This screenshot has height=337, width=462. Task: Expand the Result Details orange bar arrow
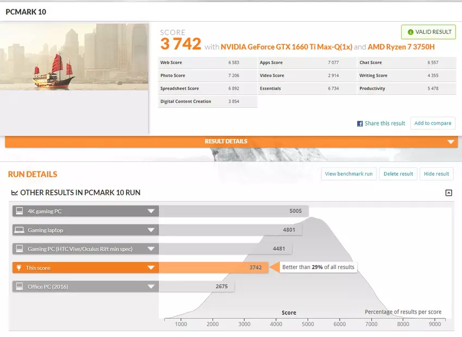(x=450, y=142)
